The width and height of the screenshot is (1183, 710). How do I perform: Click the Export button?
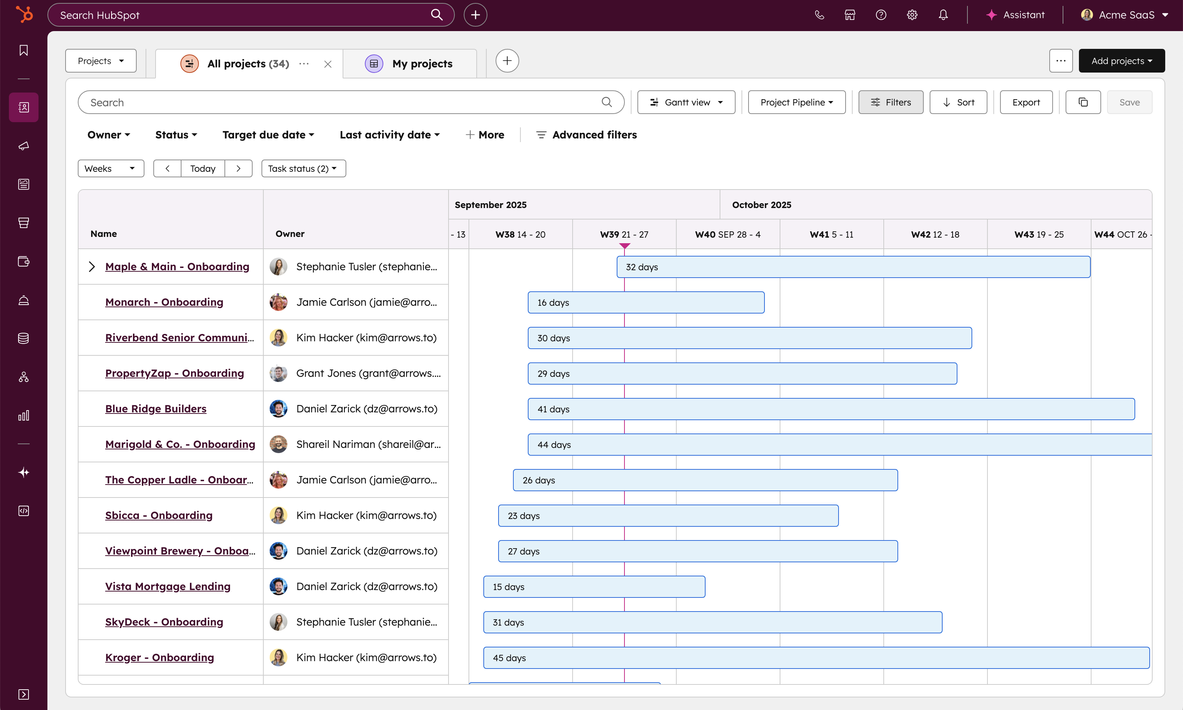click(x=1026, y=103)
